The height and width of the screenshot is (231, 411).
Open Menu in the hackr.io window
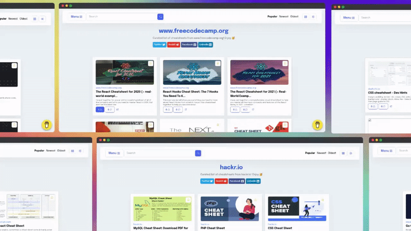[x=114, y=153]
